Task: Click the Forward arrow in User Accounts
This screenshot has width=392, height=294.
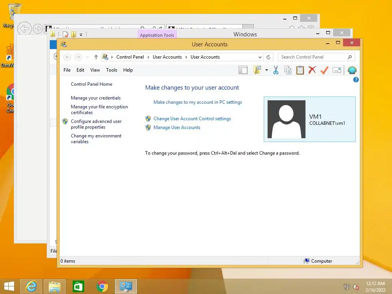Action: coord(78,57)
